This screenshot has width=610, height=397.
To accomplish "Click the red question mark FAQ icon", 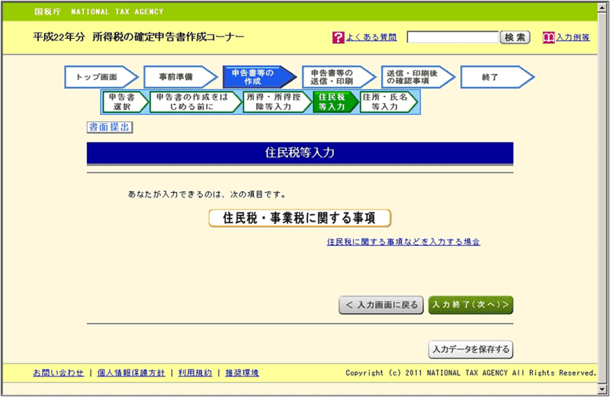I will coord(339,37).
